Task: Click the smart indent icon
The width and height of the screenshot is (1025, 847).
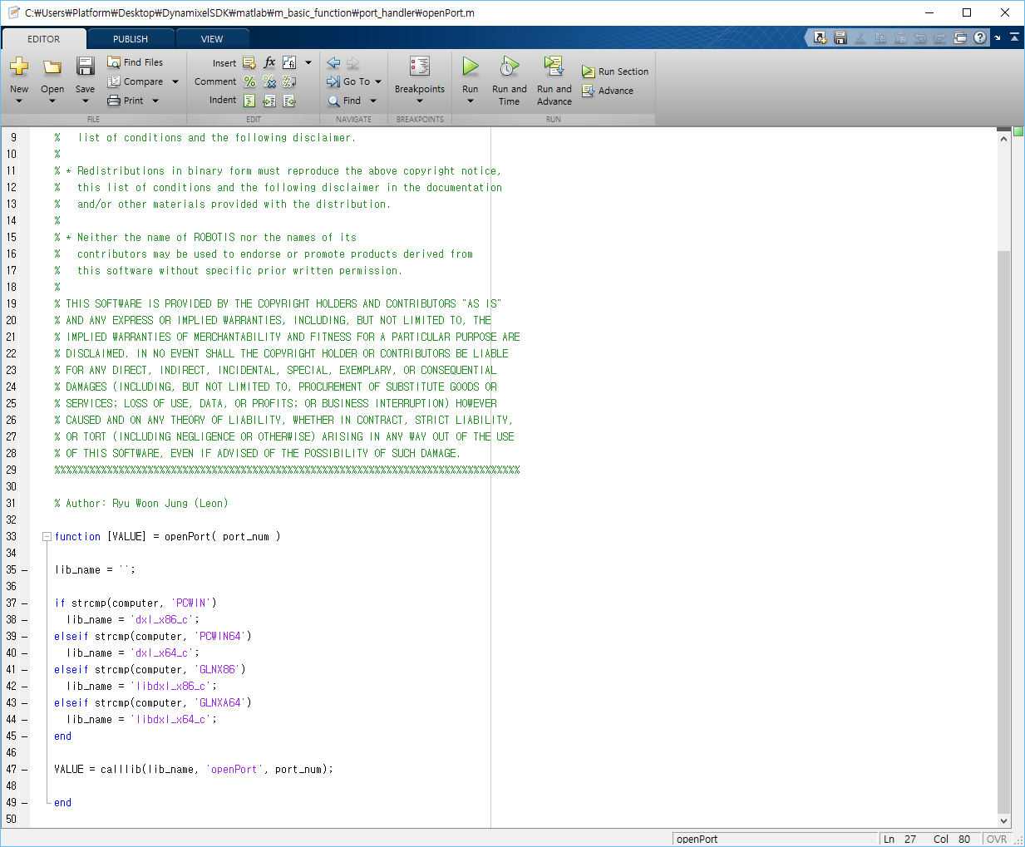Action: 249,101
